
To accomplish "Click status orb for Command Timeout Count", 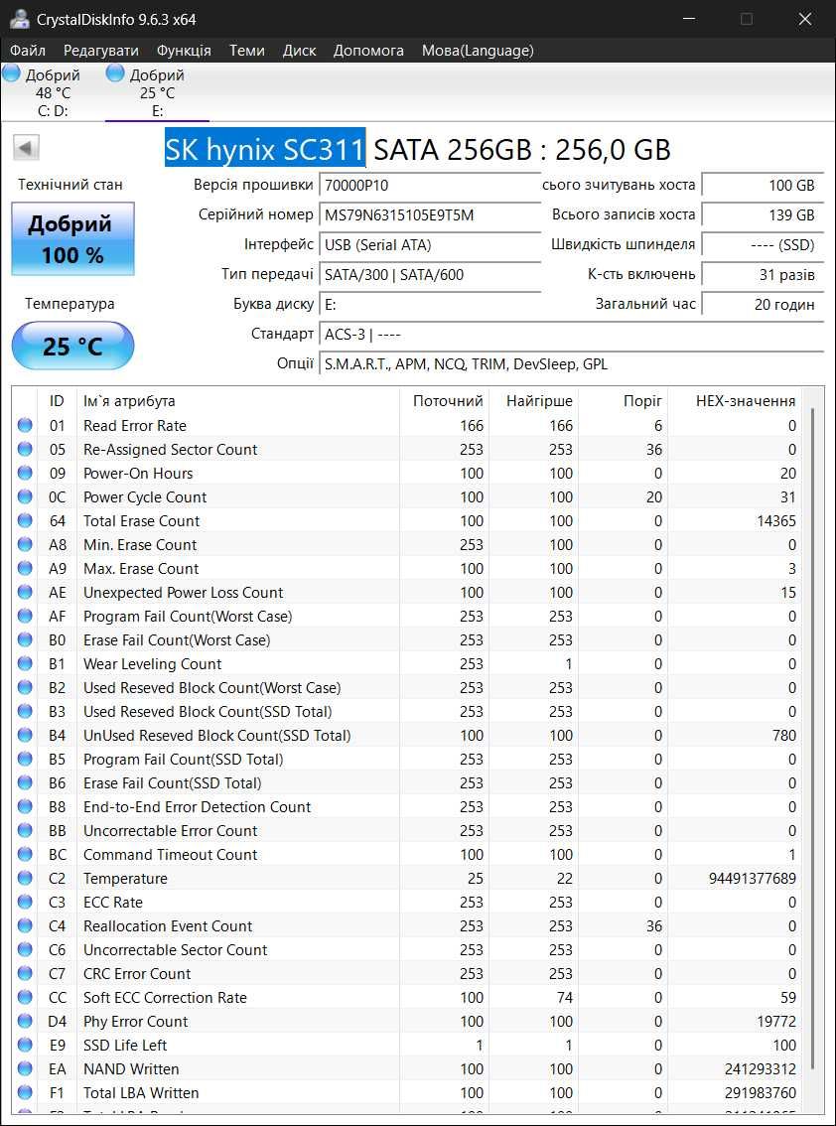I will tap(25, 854).
